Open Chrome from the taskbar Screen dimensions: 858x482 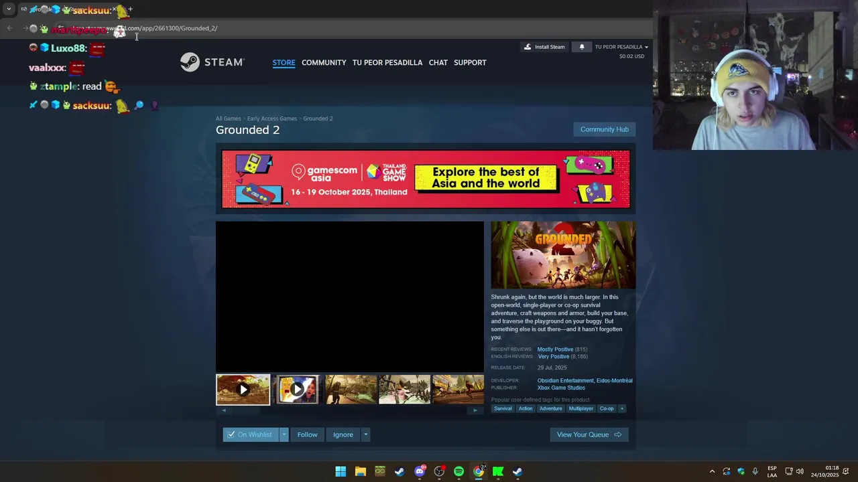(x=479, y=471)
